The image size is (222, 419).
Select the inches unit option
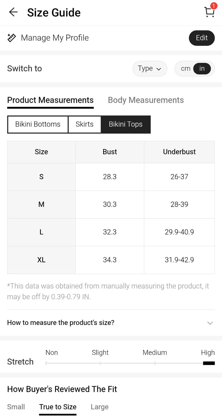(202, 69)
